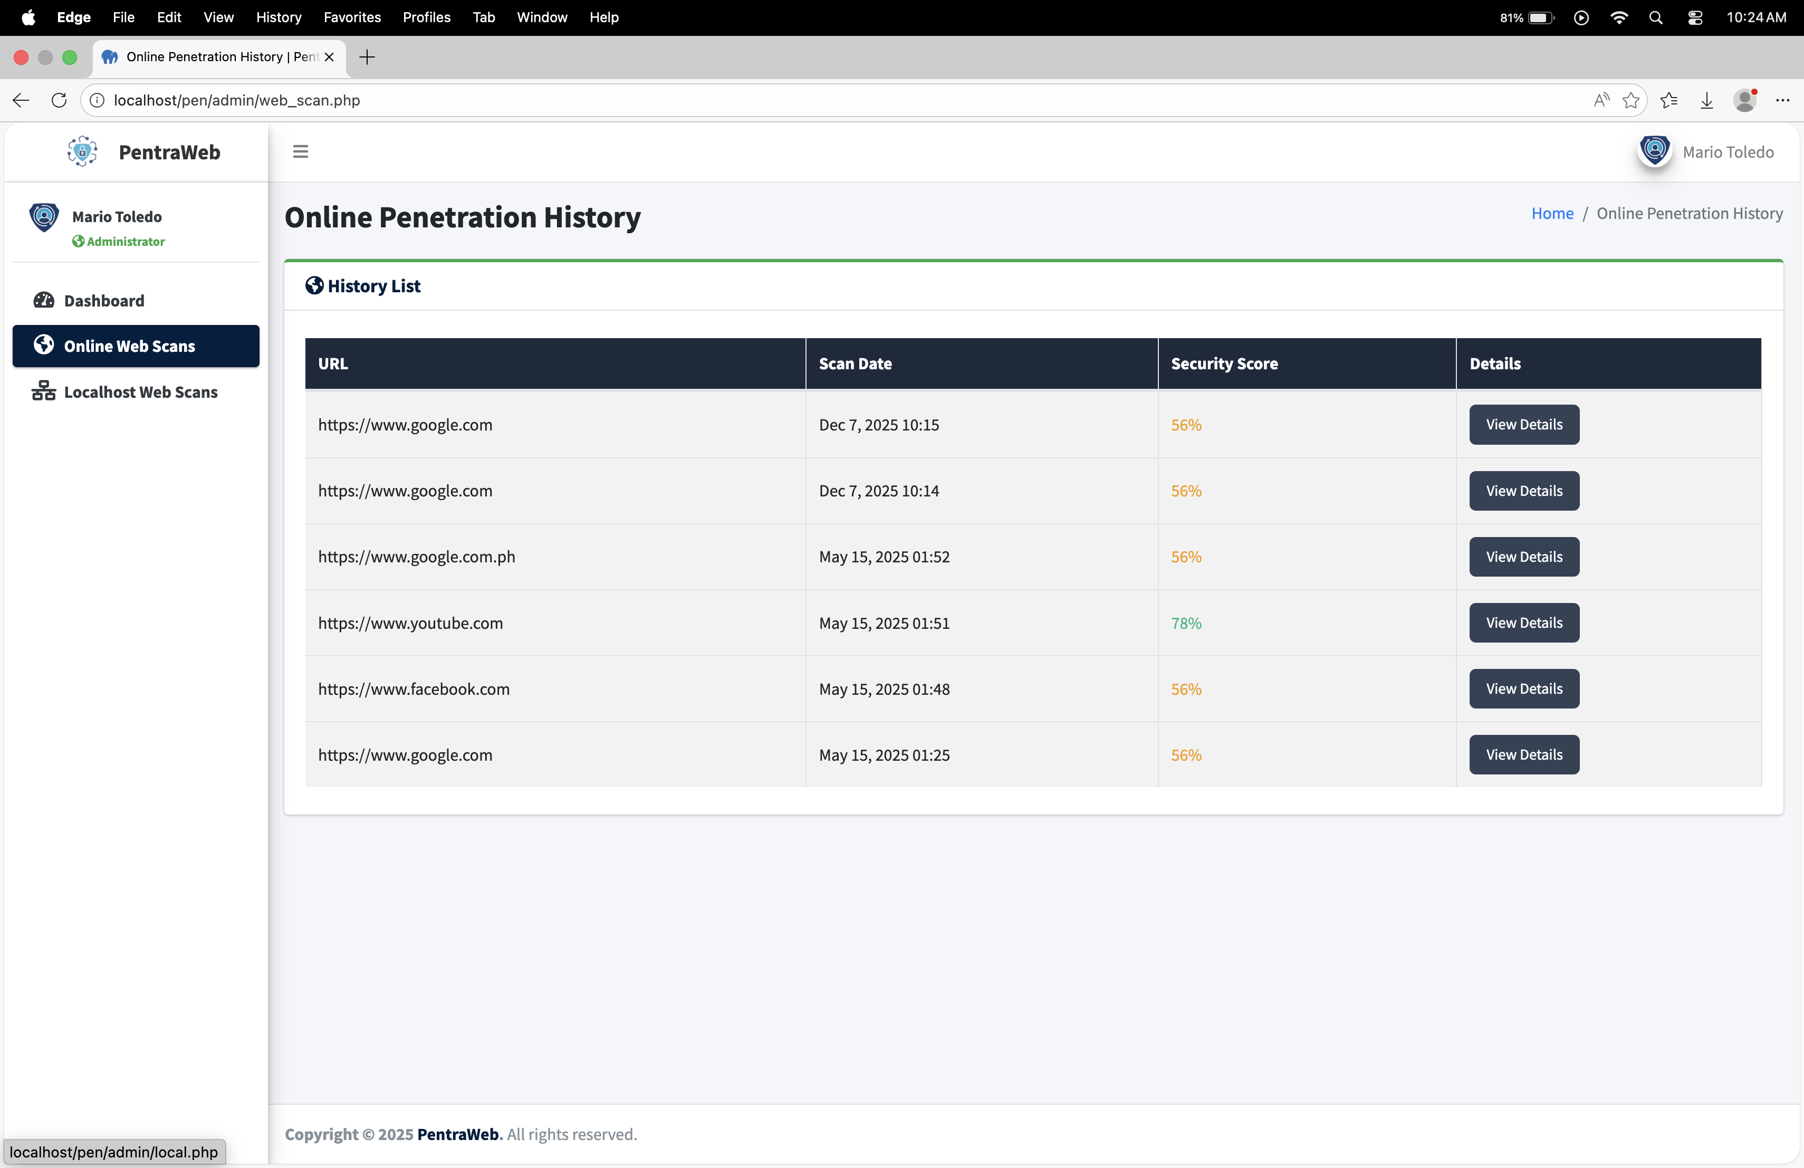Open macOS Control Center in menu bar
1804x1168 pixels.
pyautogui.click(x=1695, y=17)
